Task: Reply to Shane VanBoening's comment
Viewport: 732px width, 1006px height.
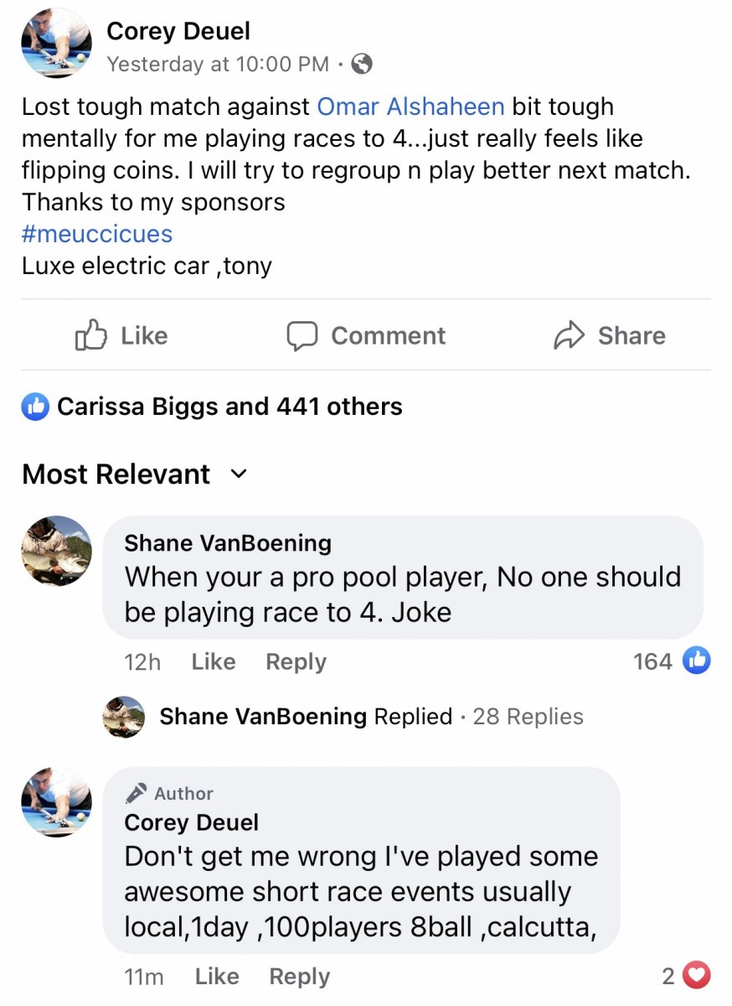Action: click(296, 661)
